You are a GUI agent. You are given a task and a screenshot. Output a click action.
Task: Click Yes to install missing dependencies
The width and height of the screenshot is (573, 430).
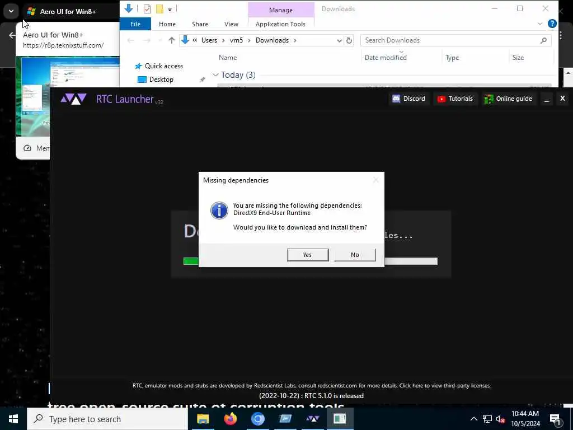click(x=308, y=255)
